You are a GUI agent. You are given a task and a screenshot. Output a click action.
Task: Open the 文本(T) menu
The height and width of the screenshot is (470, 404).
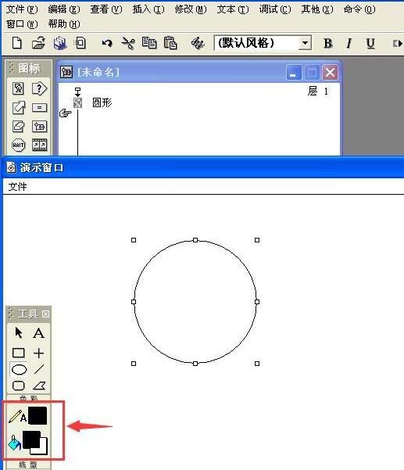click(x=233, y=9)
